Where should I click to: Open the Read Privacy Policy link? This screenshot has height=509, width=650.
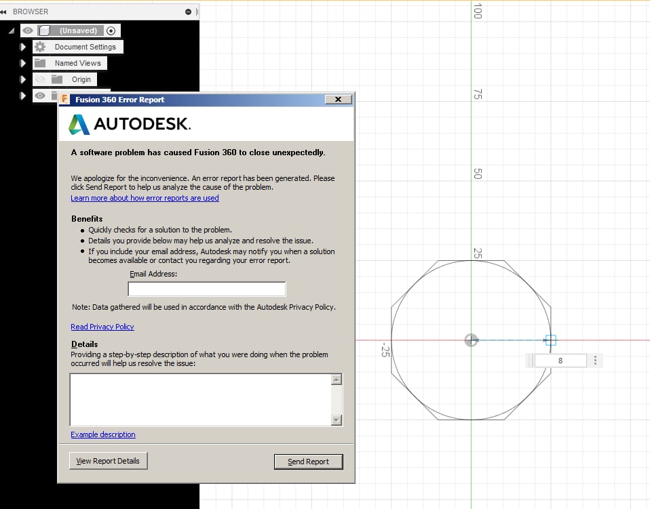pyautogui.click(x=102, y=327)
